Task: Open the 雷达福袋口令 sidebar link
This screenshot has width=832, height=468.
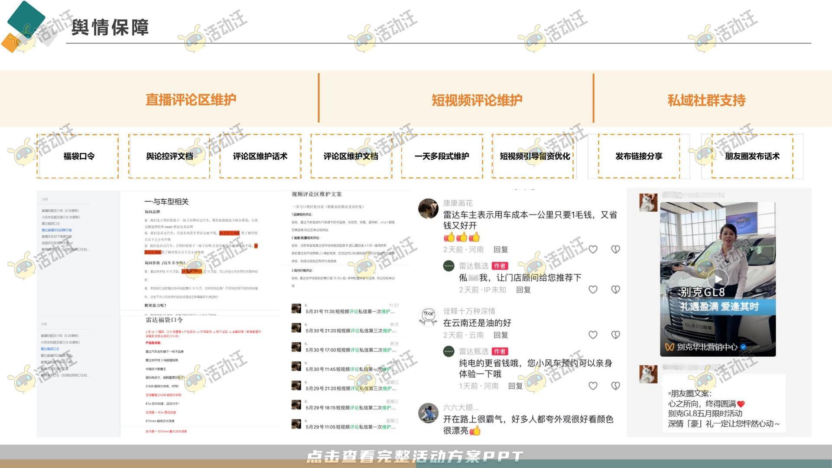Action: (50, 348)
